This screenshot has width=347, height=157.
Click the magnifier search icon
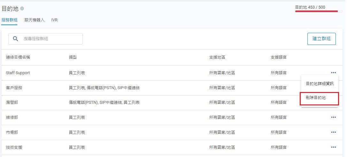tap(15, 39)
